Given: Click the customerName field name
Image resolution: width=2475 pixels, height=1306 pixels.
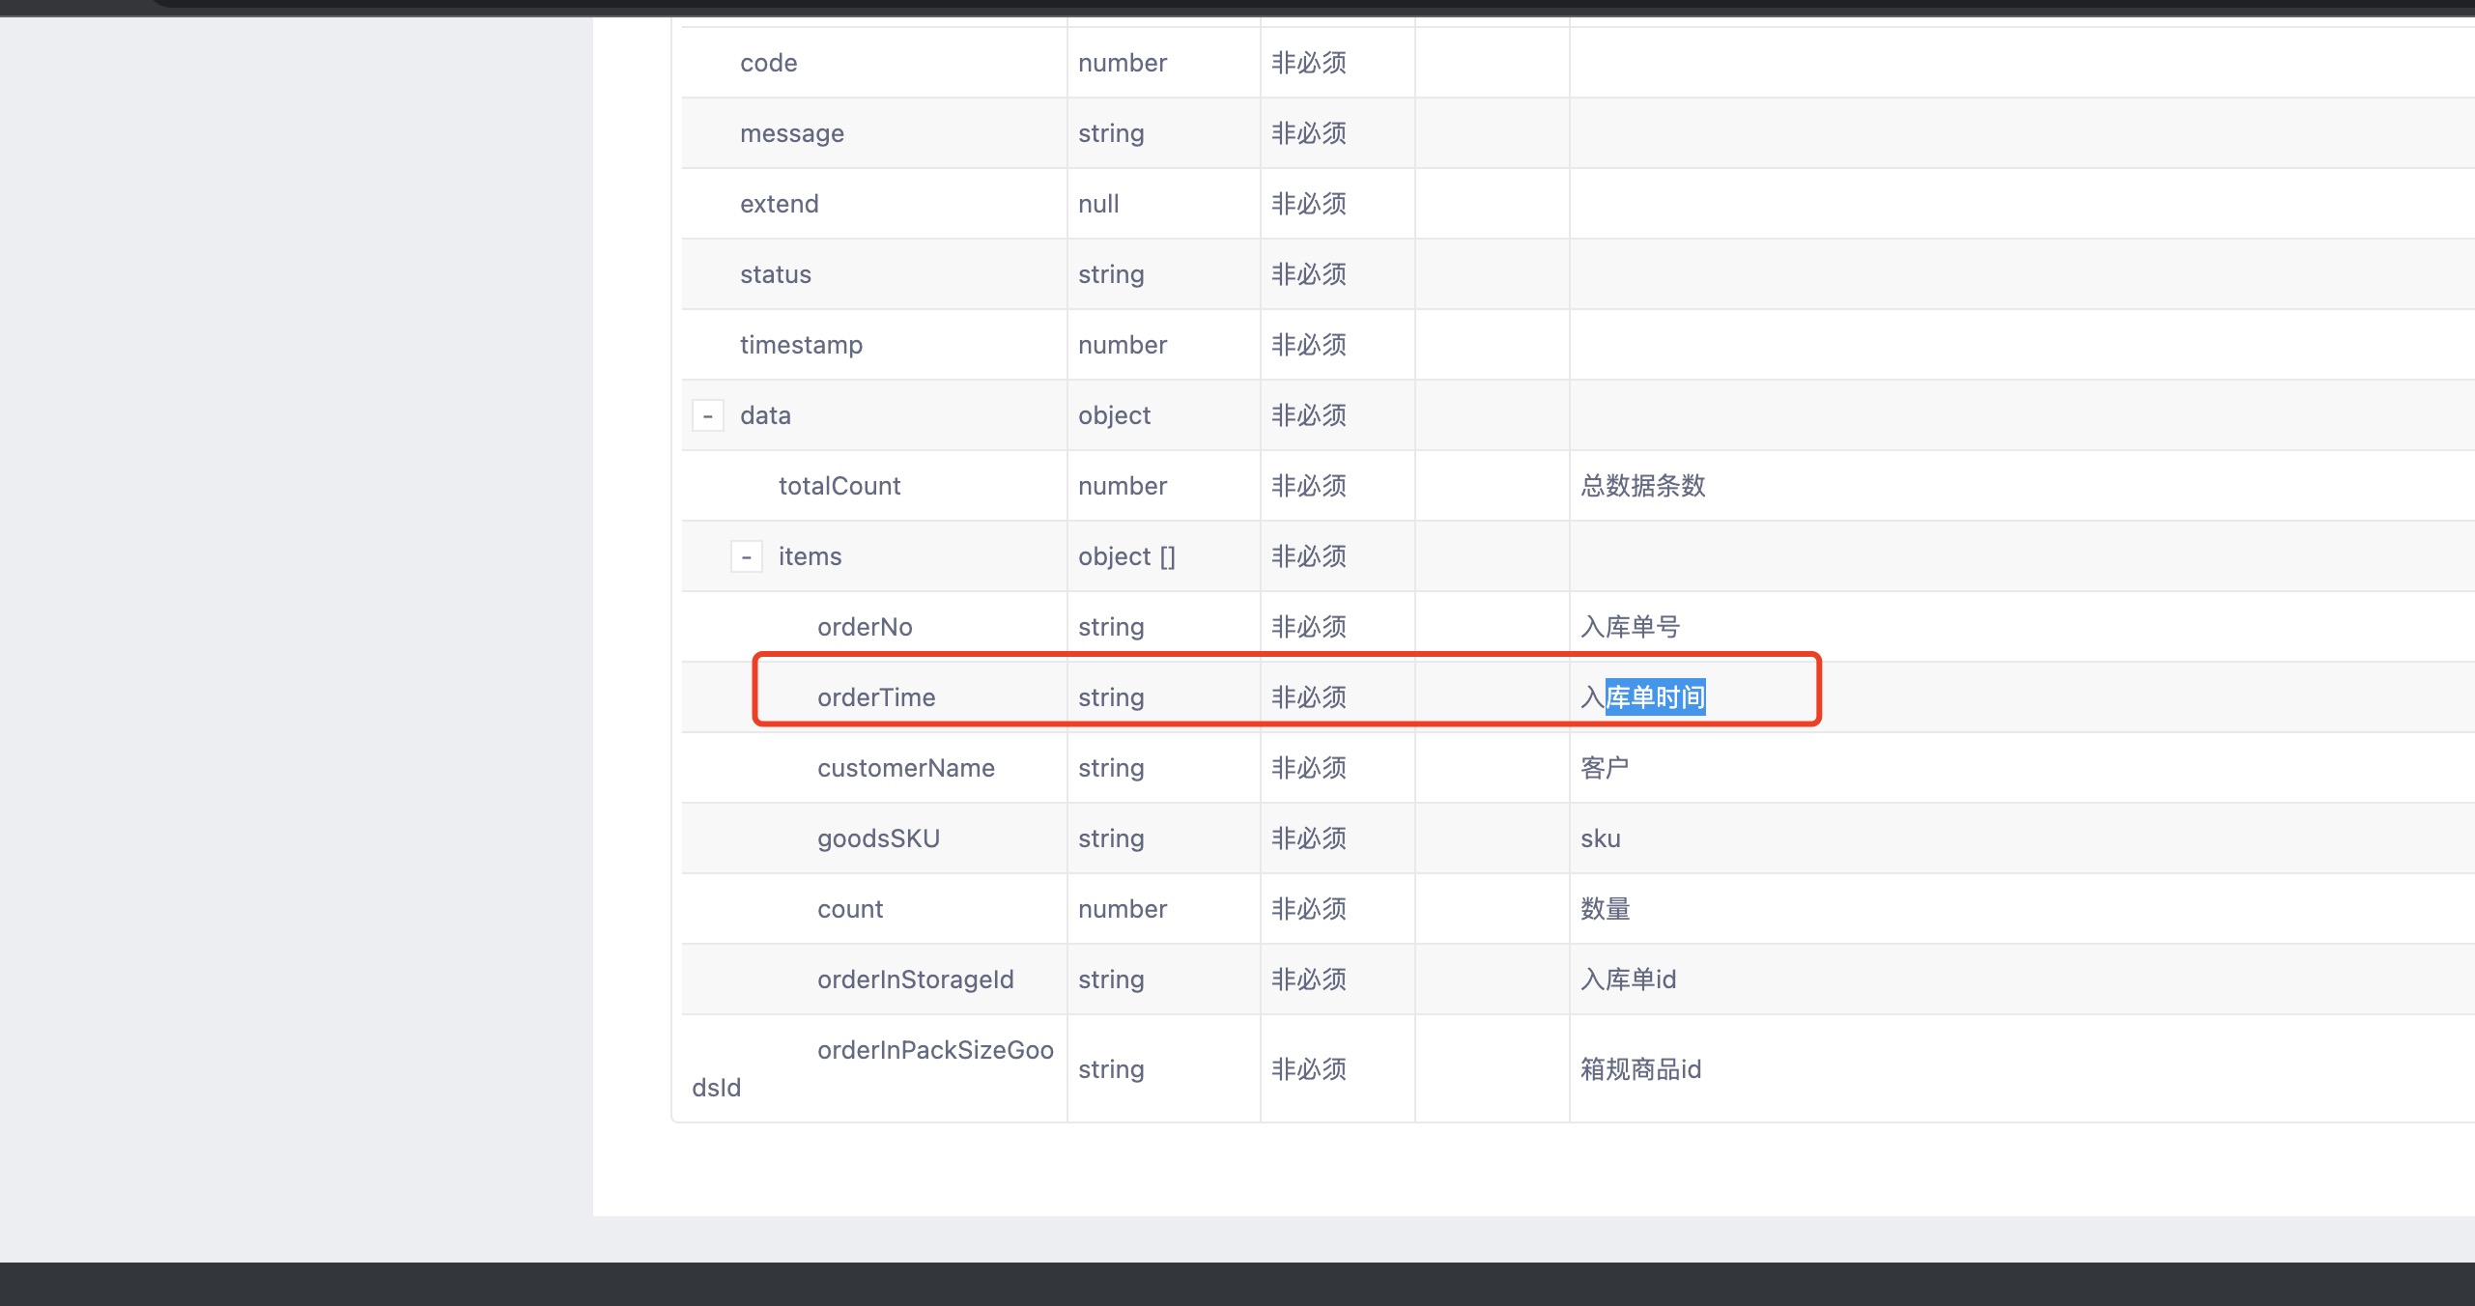Looking at the screenshot, I should [x=905, y=768].
